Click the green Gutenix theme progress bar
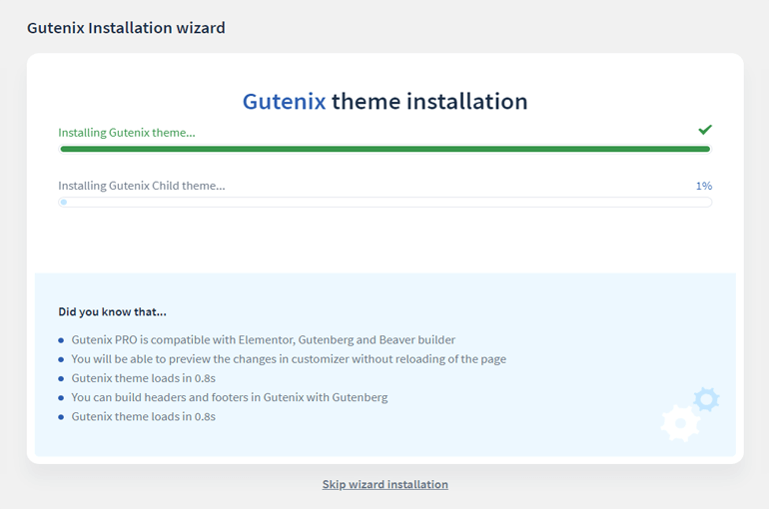 (384, 149)
